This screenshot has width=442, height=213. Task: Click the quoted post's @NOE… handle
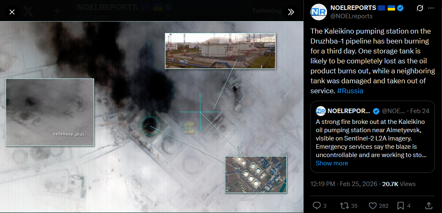(393, 111)
